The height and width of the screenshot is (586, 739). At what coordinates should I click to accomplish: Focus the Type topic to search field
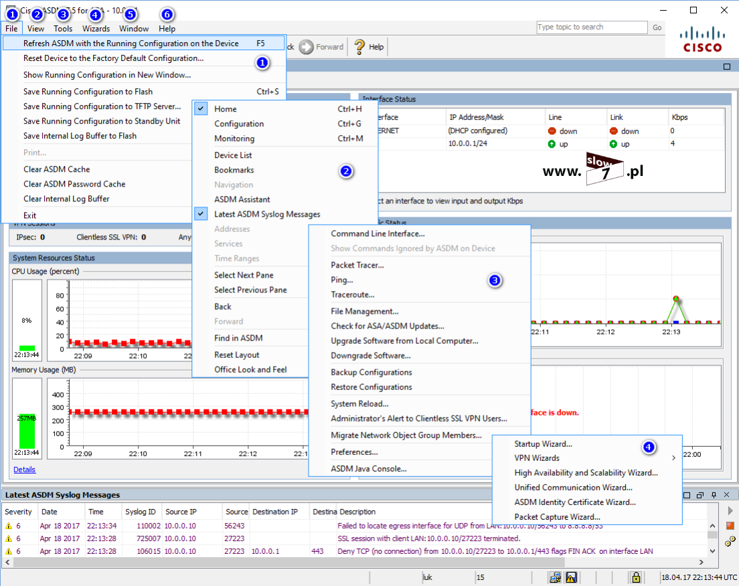click(x=592, y=27)
